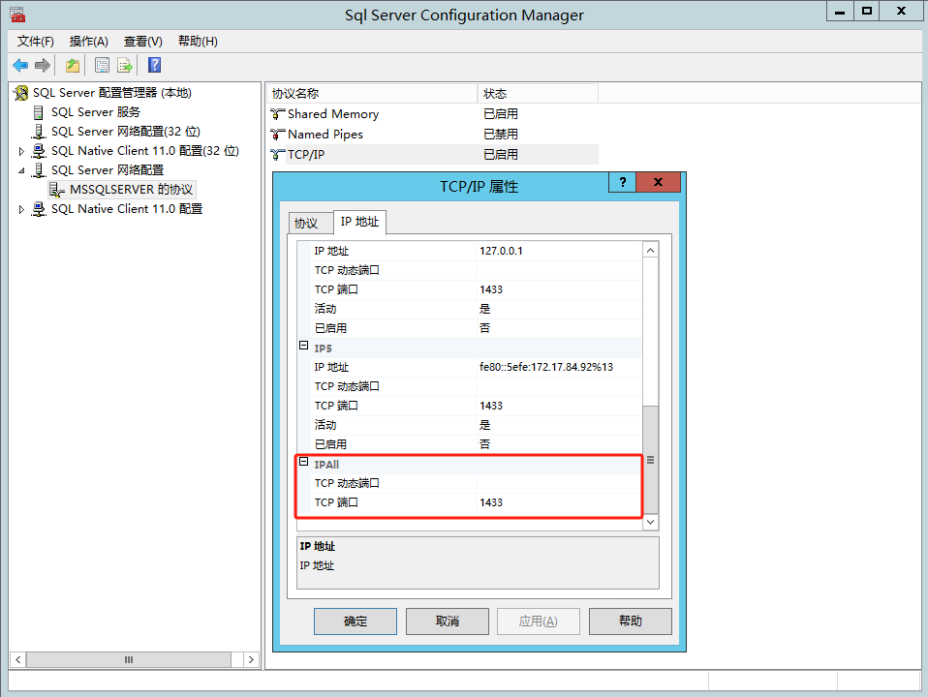Open the 文件(F) menu
The height and width of the screenshot is (697, 928).
[36, 42]
